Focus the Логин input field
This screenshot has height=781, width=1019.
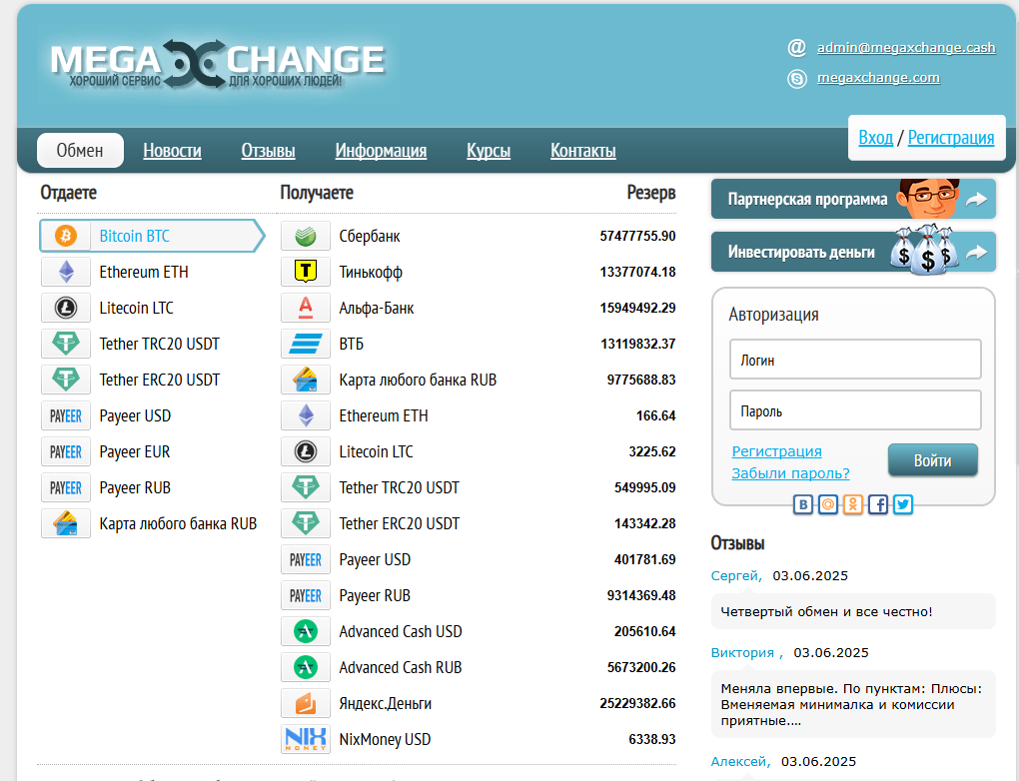(x=855, y=360)
